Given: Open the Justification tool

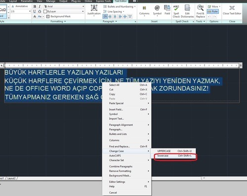Looking at the screenshot, I should click(94, 10).
